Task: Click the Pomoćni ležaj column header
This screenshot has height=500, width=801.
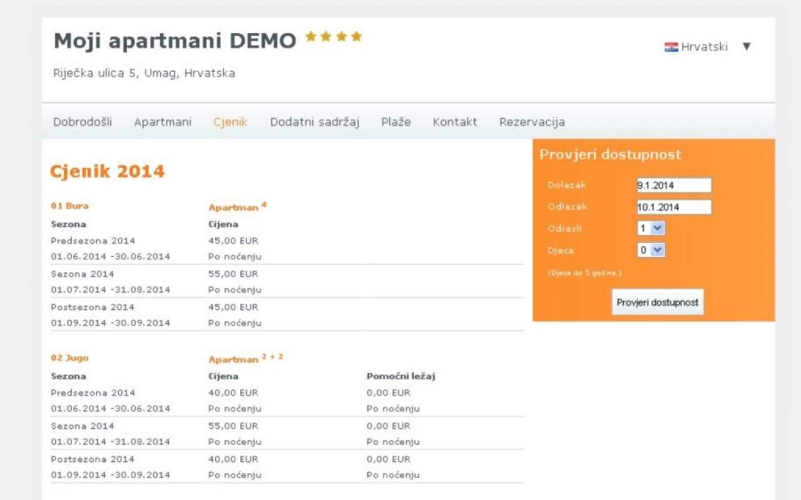Action: (x=400, y=376)
